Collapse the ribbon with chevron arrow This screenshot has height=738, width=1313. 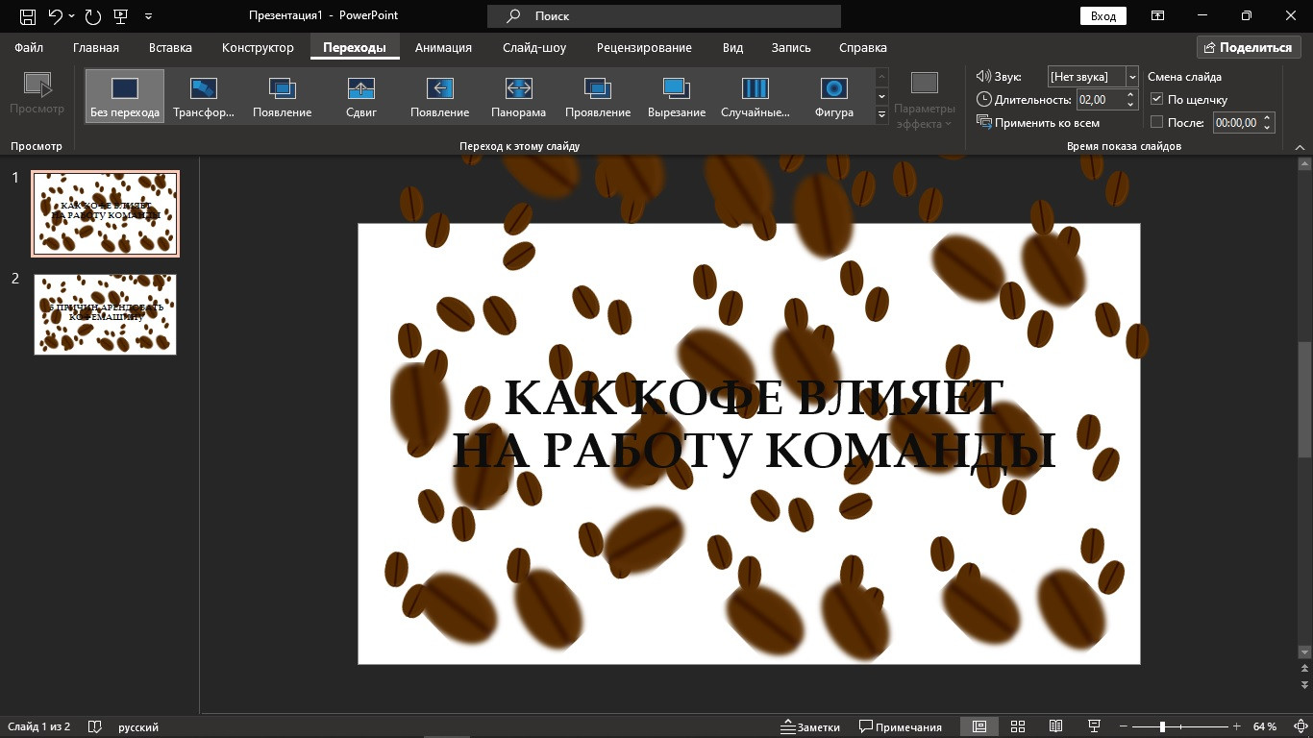tap(1300, 147)
